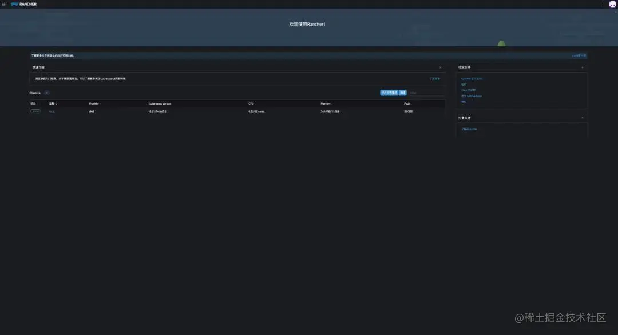Open the Rancher docs link in the support panel

(472, 79)
